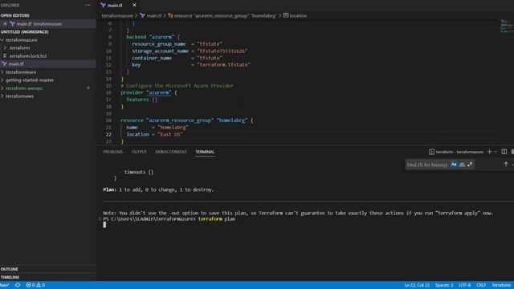Click the editor minimap
Viewport: 514px width, 289px height.
tap(507, 26)
